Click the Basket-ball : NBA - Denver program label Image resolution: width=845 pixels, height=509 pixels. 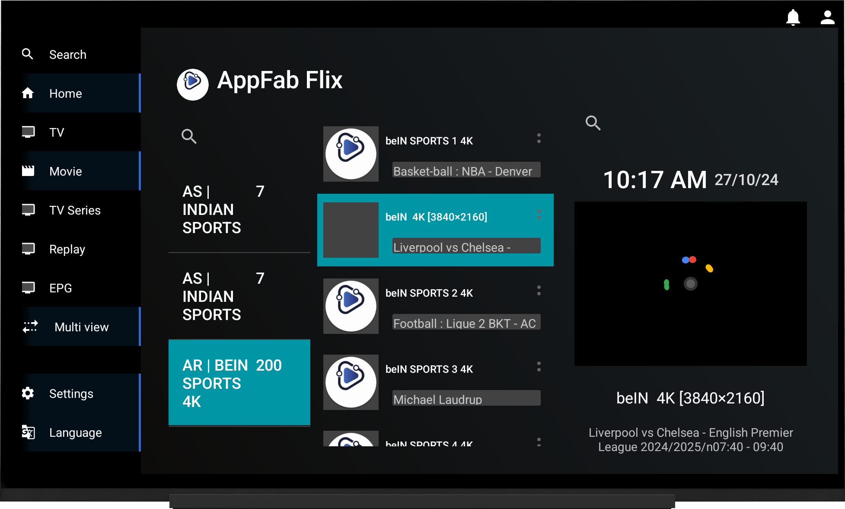click(x=466, y=170)
